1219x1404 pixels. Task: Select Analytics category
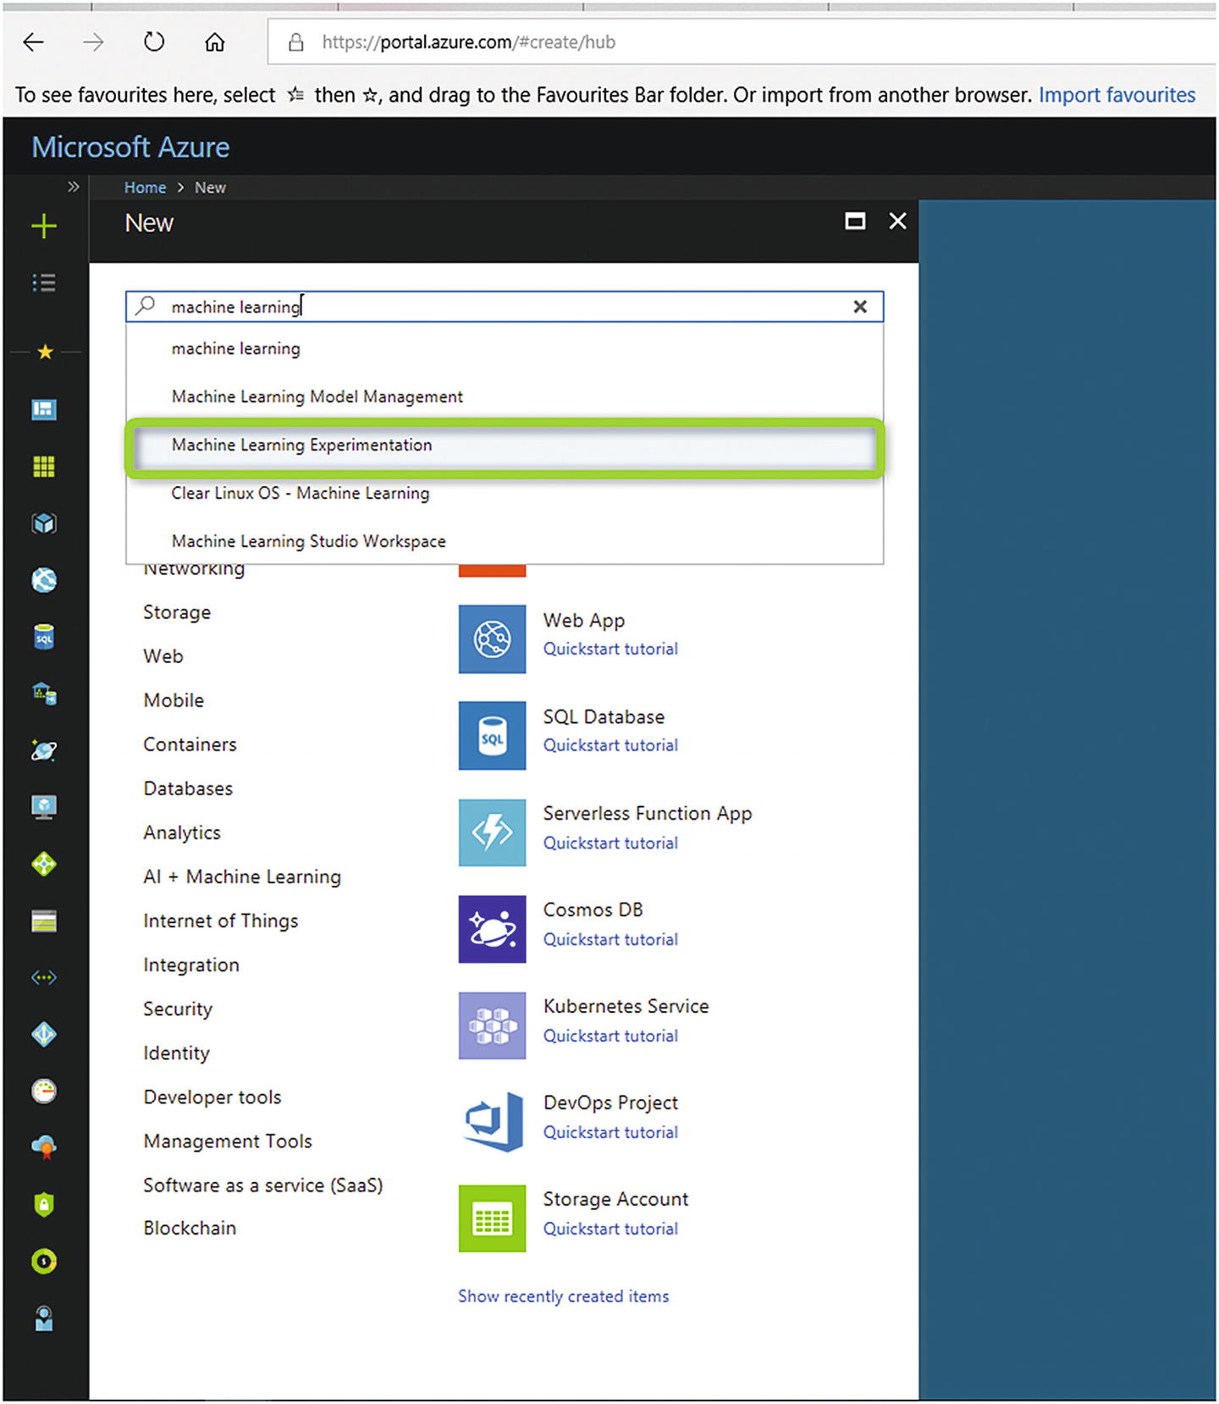pyautogui.click(x=182, y=833)
